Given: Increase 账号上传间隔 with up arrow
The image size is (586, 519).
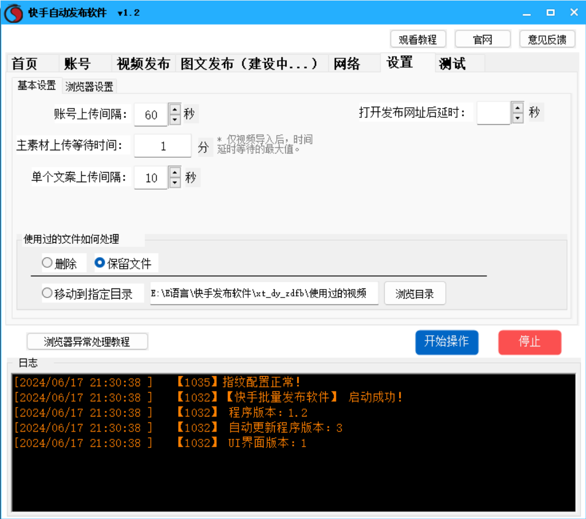Looking at the screenshot, I should point(175,109).
